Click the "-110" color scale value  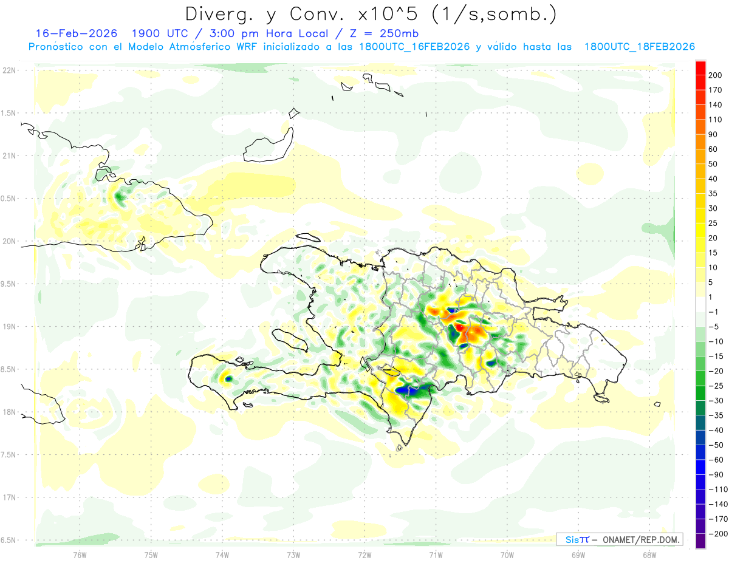coord(718,490)
